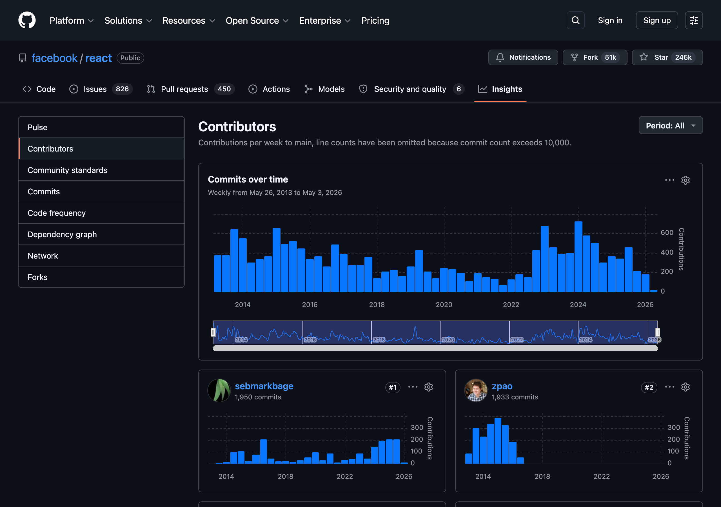This screenshot has width=721, height=507.
Task: Click the Notifications button
Action: 523,57
